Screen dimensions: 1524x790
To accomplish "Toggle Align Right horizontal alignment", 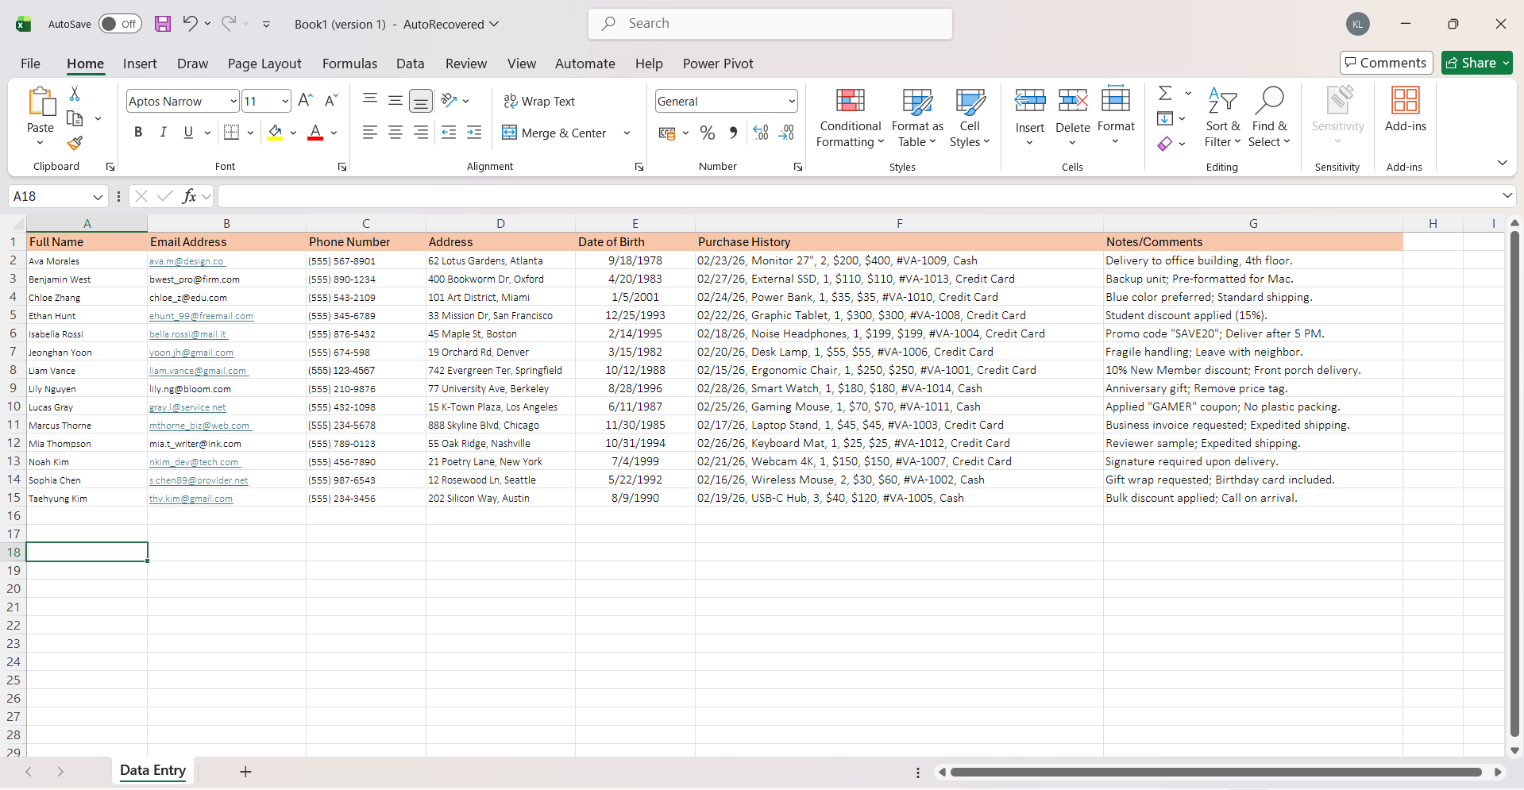I will point(421,133).
